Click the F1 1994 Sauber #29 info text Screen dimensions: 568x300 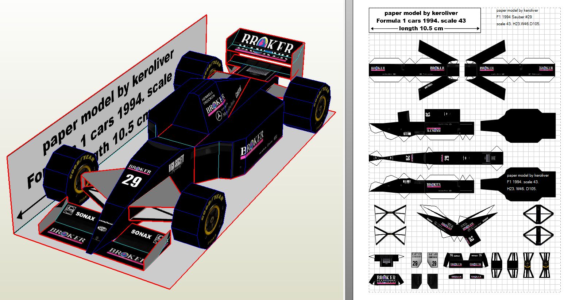point(514,17)
